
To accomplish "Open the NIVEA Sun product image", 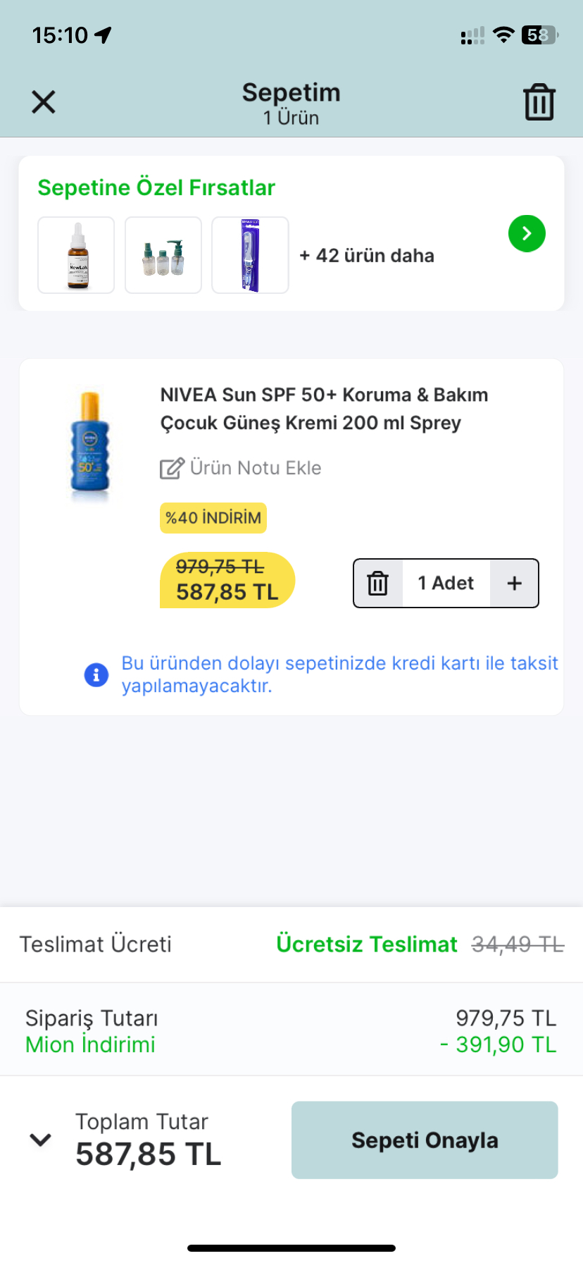I will 90,442.
